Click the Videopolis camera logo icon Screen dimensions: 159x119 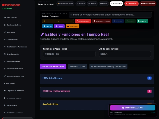[x=4, y=5]
